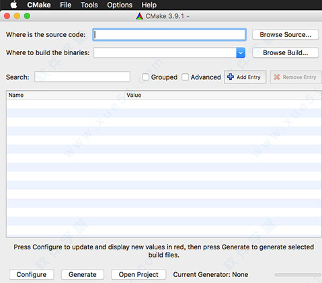The width and height of the screenshot is (322, 283).
Task: Click the Open Project button
Action: [138, 274]
